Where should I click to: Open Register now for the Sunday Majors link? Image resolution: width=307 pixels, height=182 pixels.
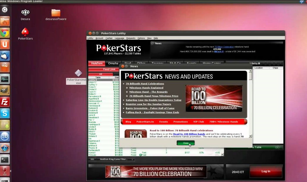[149, 104]
